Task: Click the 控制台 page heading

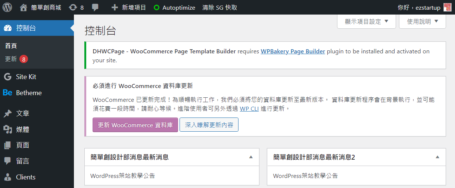Action: [x=100, y=31]
